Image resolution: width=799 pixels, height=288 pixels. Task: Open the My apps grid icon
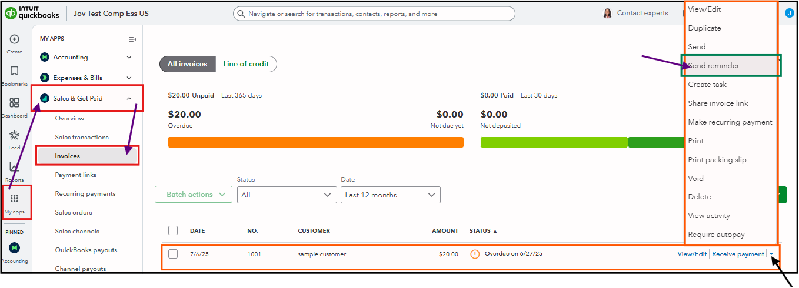click(x=15, y=199)
